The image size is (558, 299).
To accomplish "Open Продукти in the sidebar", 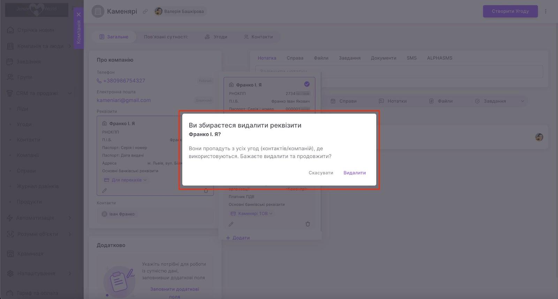I will [29, 202].
